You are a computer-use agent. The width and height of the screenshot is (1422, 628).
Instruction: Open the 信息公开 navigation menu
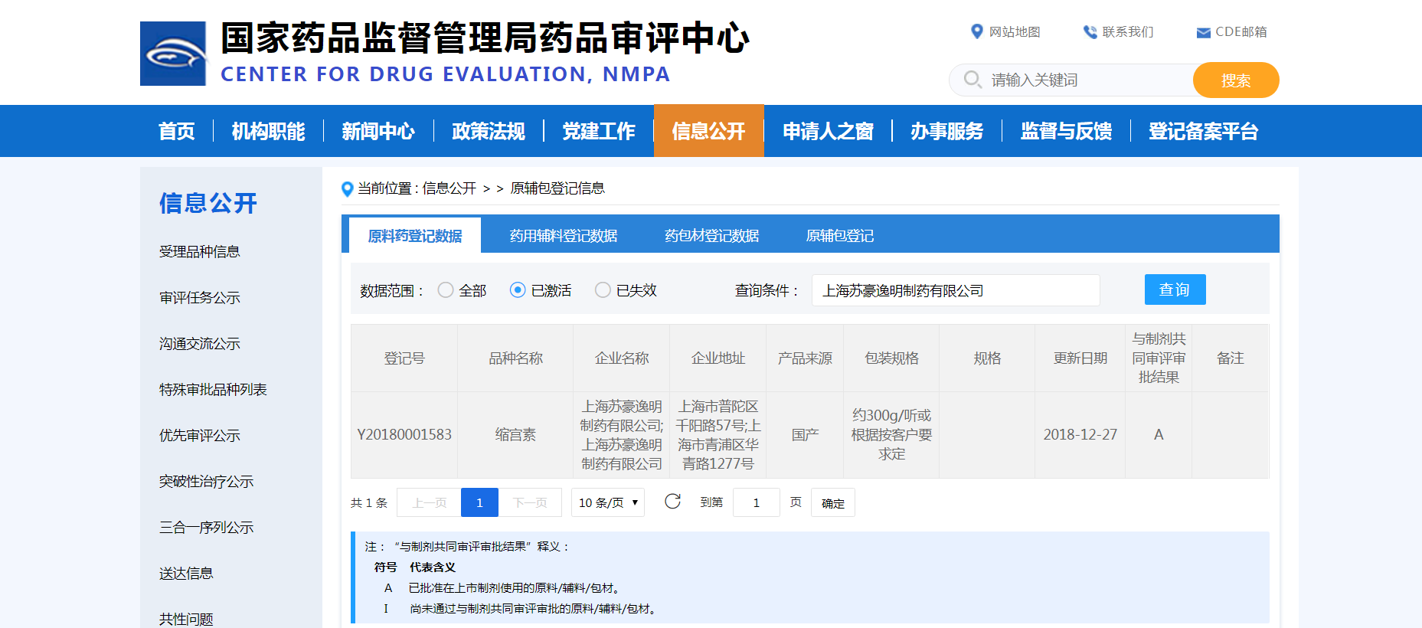pyautogui.click(x=708, y=131)
